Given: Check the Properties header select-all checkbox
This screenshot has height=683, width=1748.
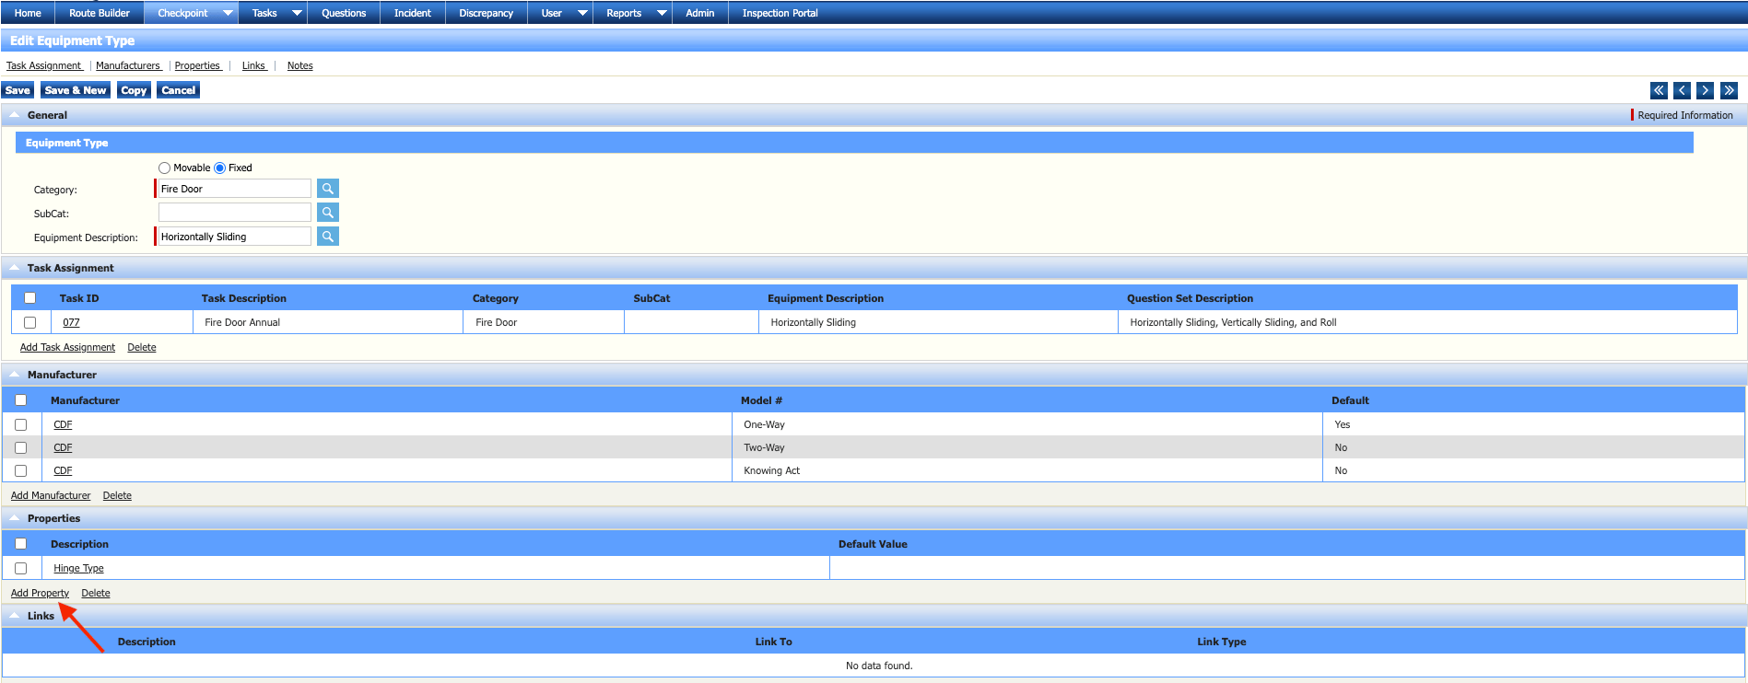Looking at the screenshot, I should coord(21,543).
